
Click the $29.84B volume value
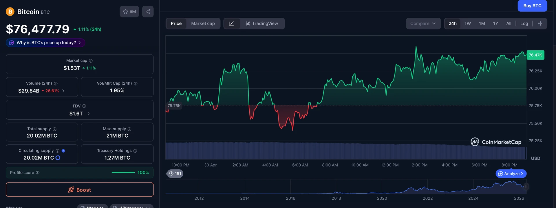pyautogui.click(x=29, y=91)
